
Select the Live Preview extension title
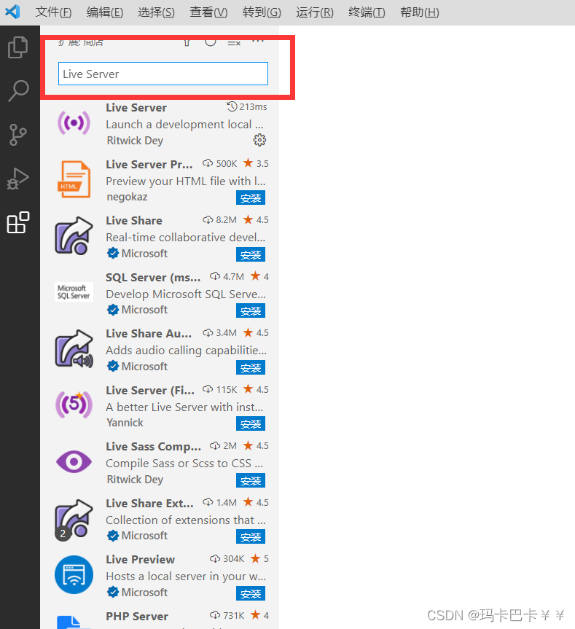(x=141, y=559)
